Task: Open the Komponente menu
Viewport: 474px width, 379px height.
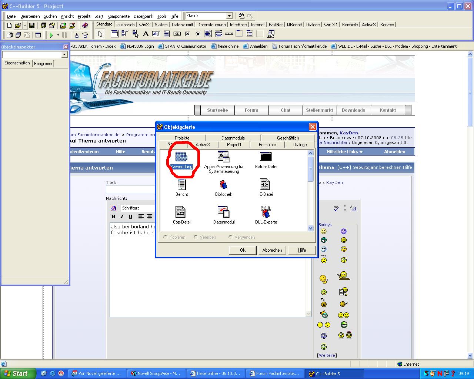Action: click(x=118, y=16)
